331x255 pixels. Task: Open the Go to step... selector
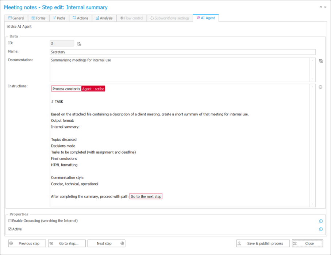pos(68,243)
